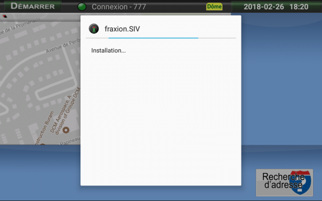The image size is (322, 201).
Task: Click the 18:20 clock readout
Action: pyautogui.click(x=299, y=7)
